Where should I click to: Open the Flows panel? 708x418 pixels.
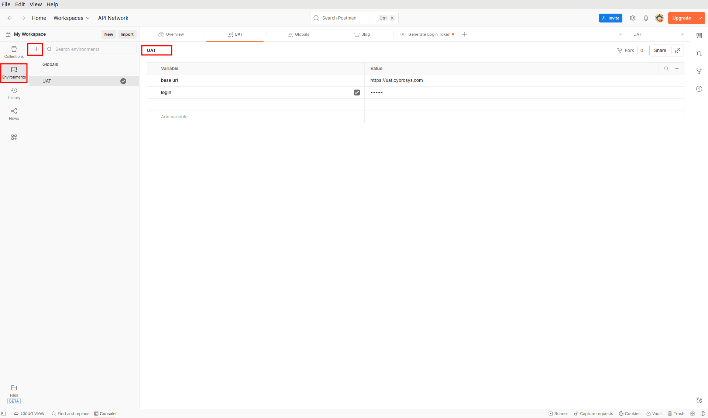(14, 114)
